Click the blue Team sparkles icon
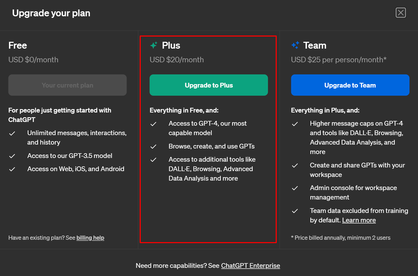Viewport: 418px width, 276px height. tap(295, 45)
